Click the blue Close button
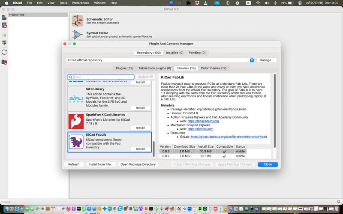This screenshot has height=214, width=343. click(x=268, y=164)
